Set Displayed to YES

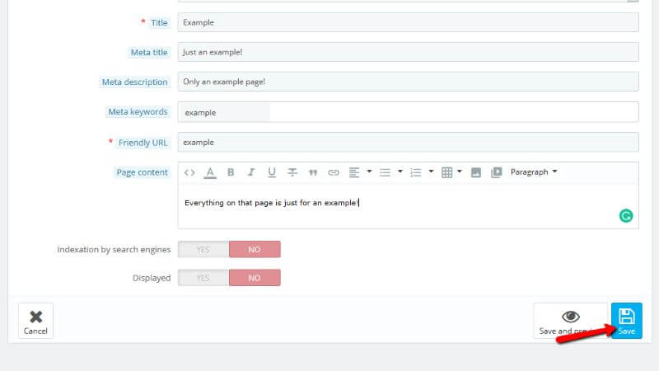point(203,278)
